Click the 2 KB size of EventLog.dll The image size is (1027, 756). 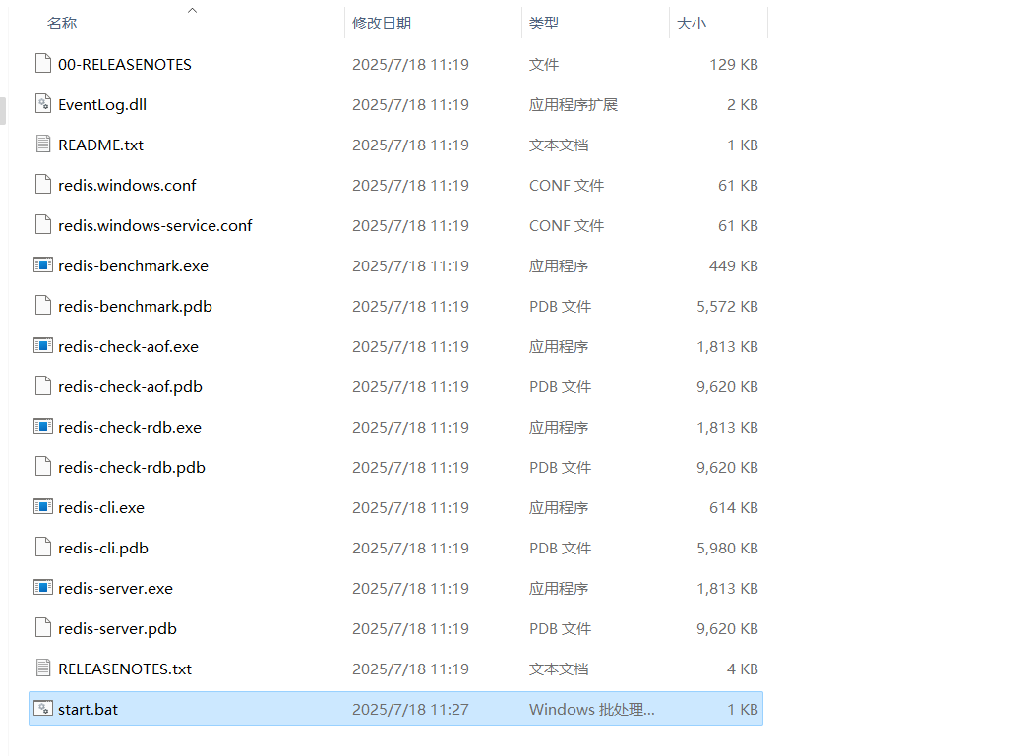742,105
